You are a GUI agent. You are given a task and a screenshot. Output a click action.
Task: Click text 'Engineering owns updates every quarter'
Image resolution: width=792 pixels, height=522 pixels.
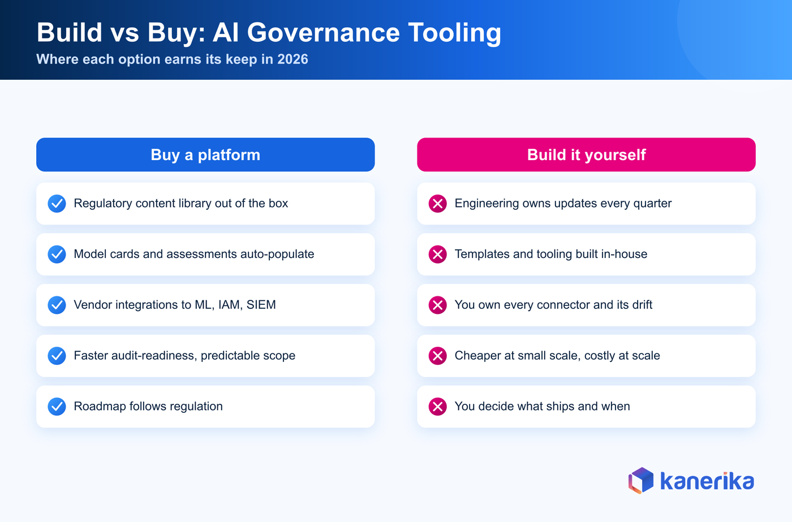(x=563, y=203)
